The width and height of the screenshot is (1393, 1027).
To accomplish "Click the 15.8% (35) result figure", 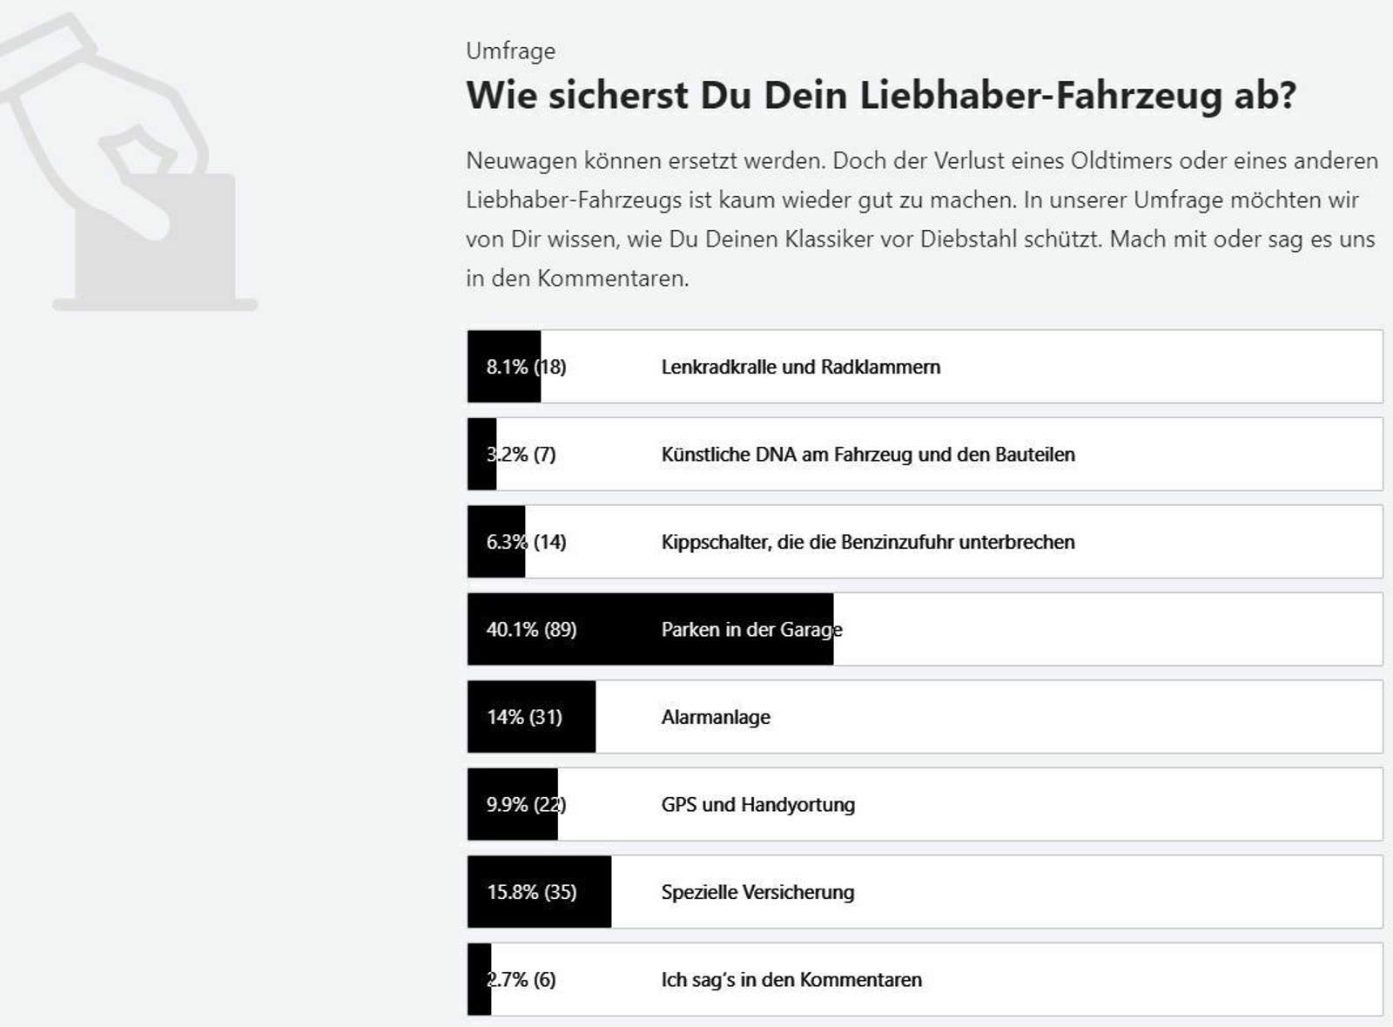I will 531,892.
